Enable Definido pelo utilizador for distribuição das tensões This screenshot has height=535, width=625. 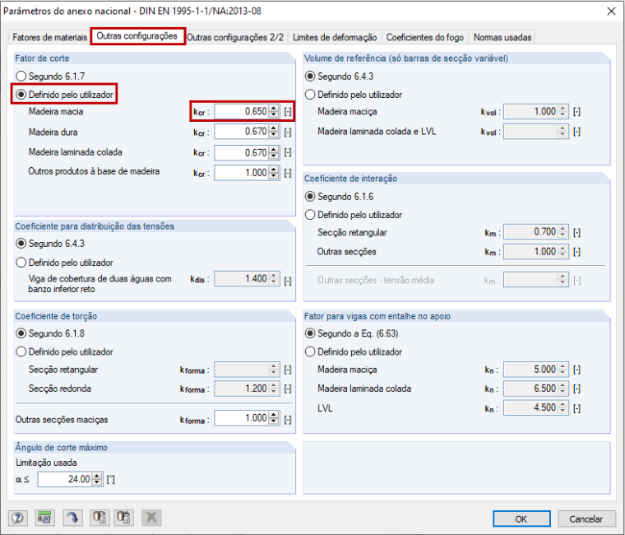[x=65, y=263]
